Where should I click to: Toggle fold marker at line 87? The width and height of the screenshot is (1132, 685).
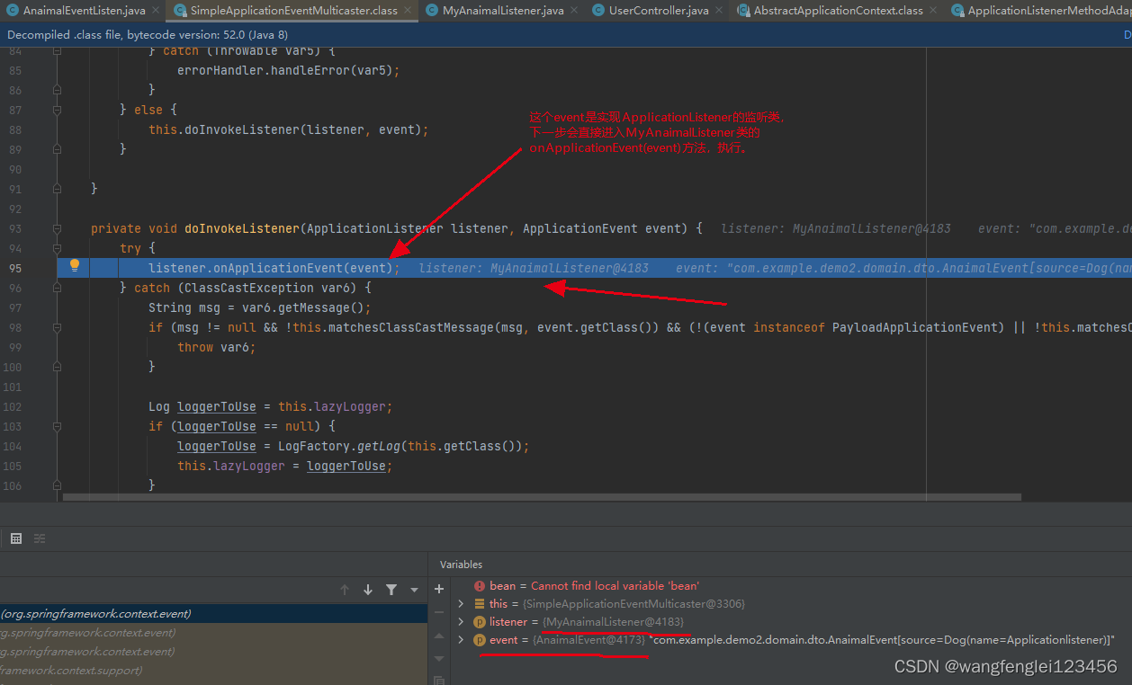click(57, 110)
